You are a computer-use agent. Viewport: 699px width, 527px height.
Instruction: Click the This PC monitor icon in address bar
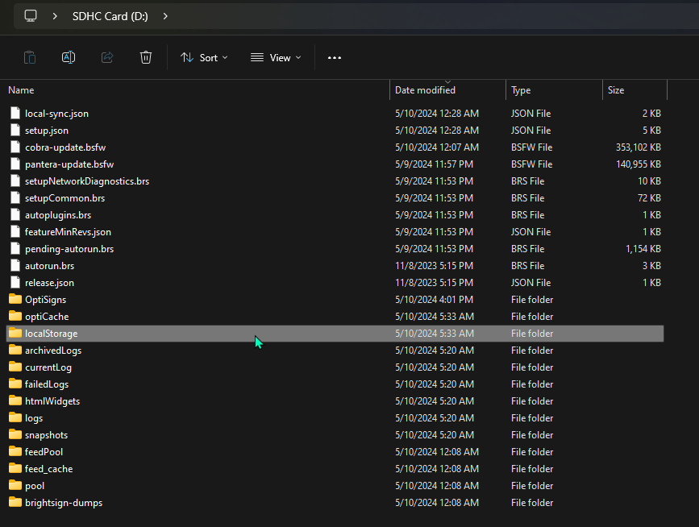(31, 16)
